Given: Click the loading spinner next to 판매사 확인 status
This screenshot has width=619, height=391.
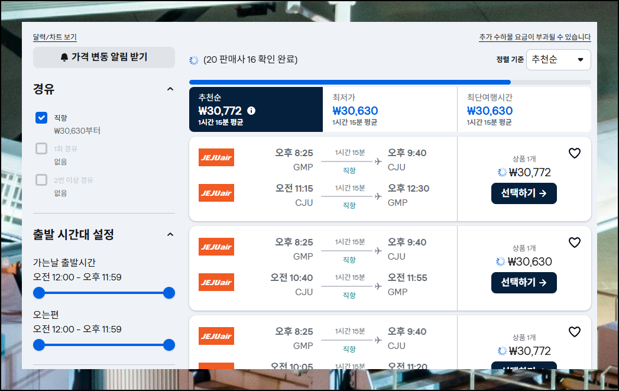Looking at the screenshot, I should 194,60.
